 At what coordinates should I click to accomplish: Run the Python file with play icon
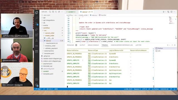[x=164, y=12]
